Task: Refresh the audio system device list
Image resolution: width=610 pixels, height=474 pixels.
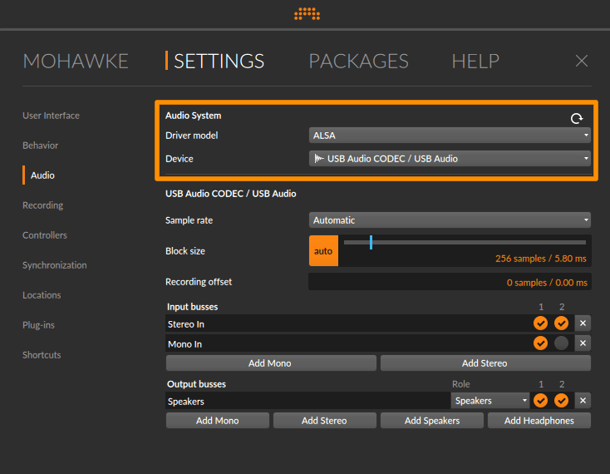Action: 576,118
